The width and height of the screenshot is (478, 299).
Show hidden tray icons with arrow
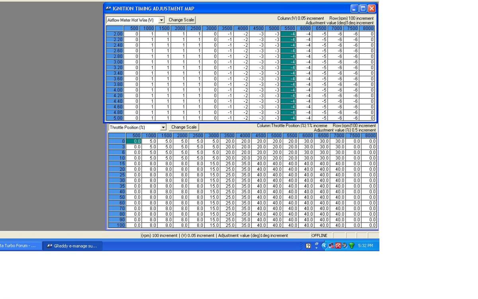(x=325, y=246)
